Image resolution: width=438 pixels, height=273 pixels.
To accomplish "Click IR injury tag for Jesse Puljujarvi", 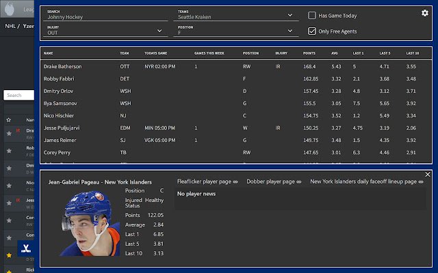I will pyautogui.click(x=278, y=128).
